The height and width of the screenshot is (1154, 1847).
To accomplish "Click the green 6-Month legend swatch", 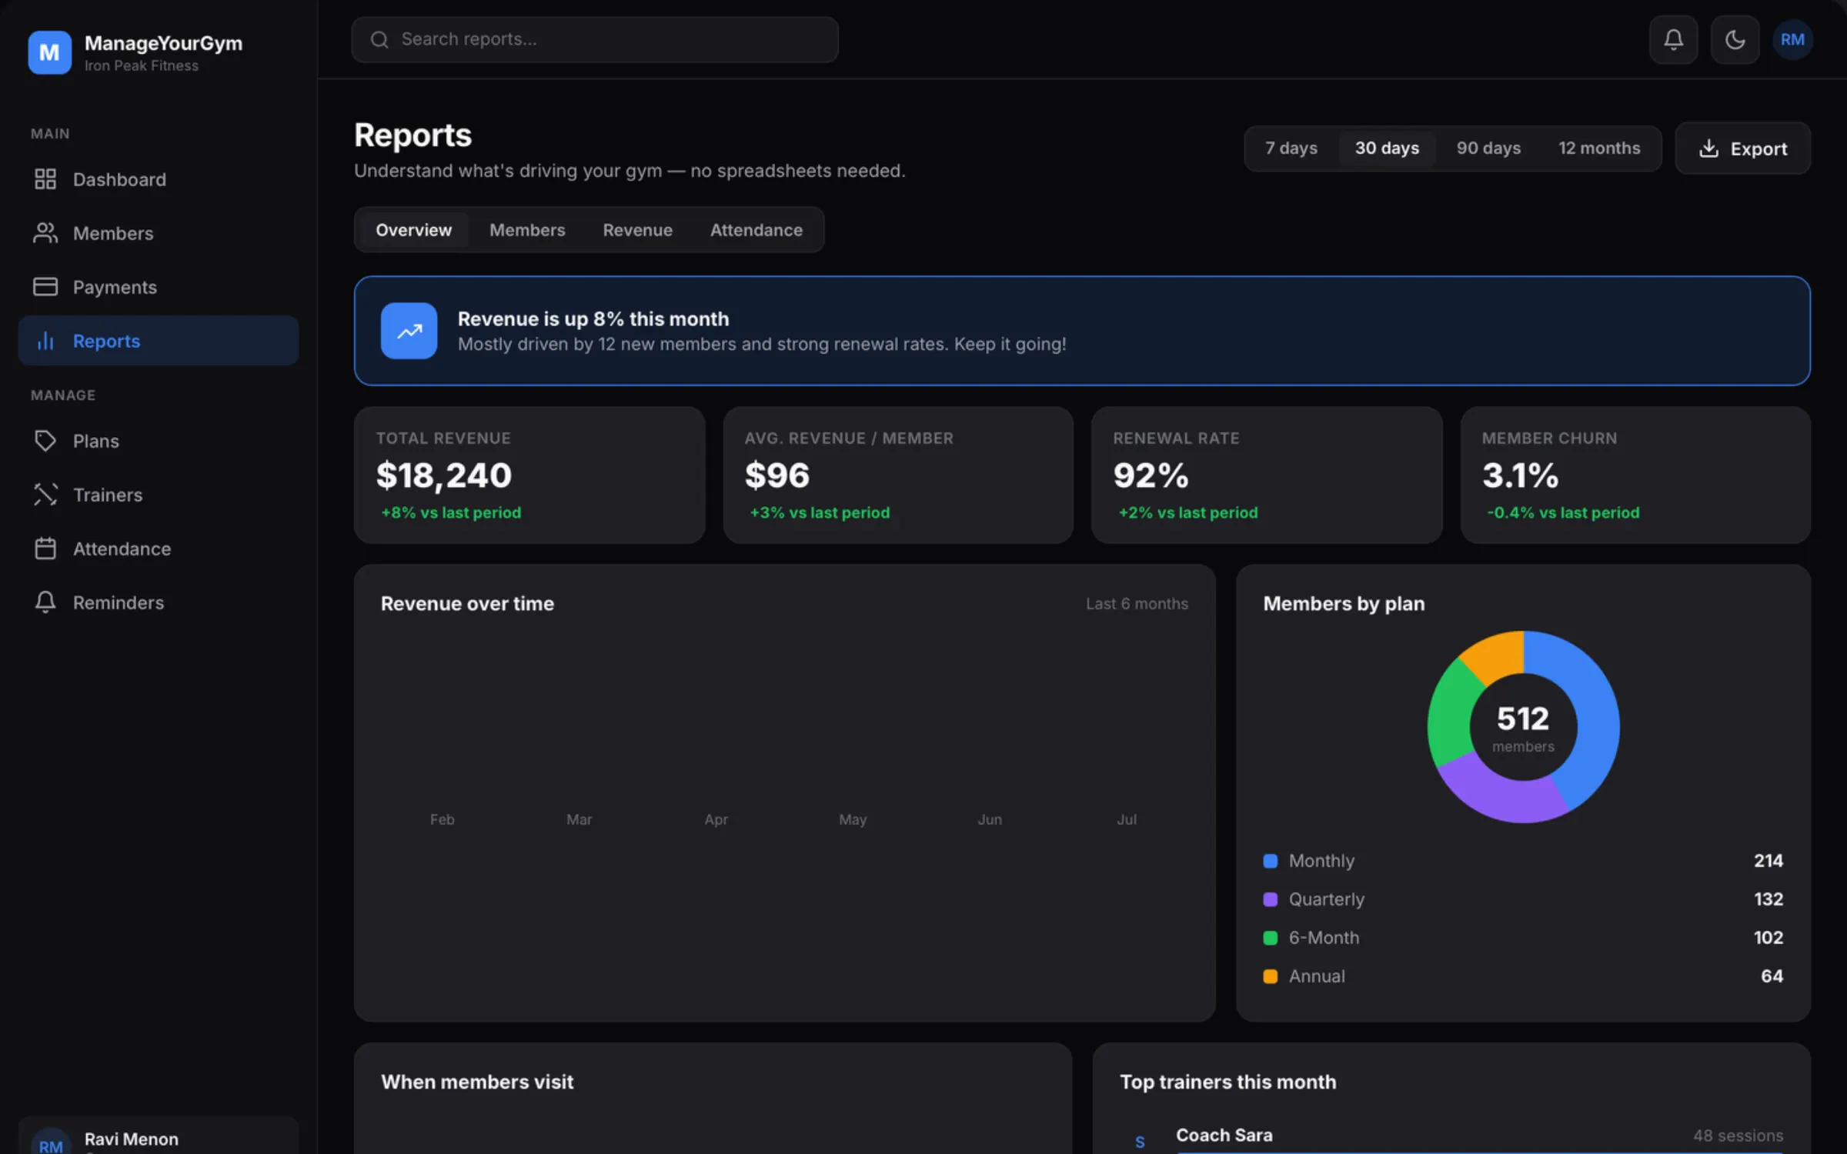I will [1271, 938].
